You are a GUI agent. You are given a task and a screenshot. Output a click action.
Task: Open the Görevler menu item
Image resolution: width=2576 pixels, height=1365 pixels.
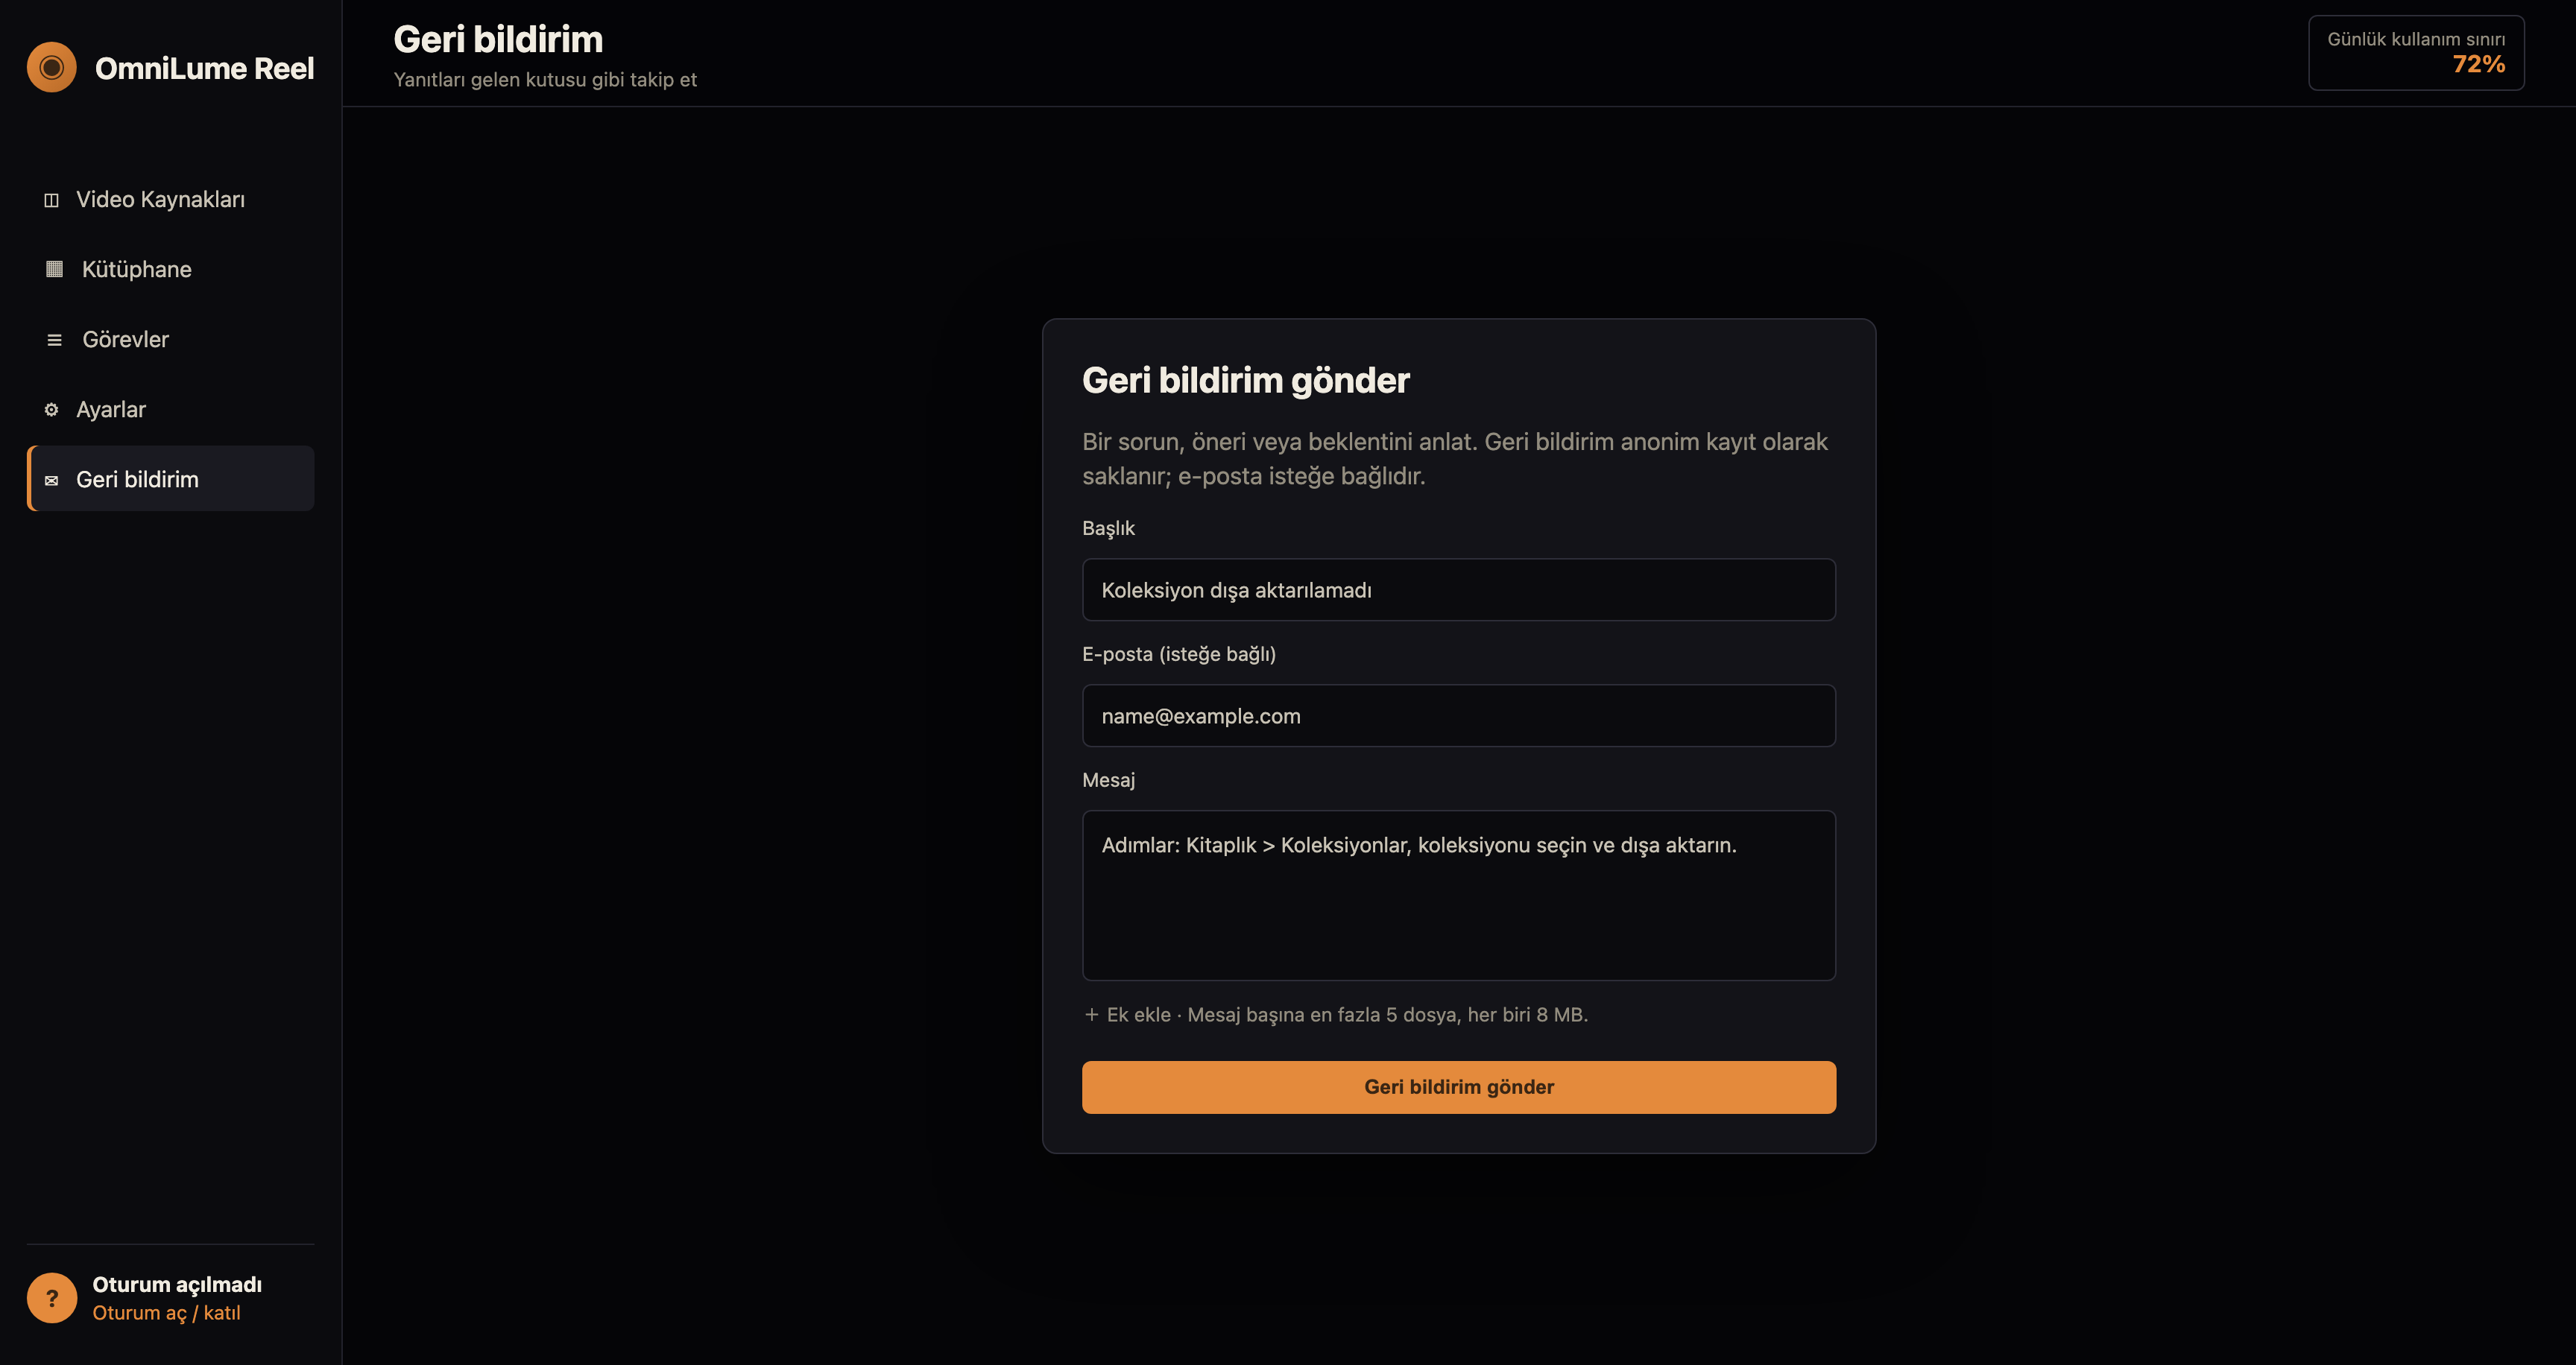coord(171,339)
